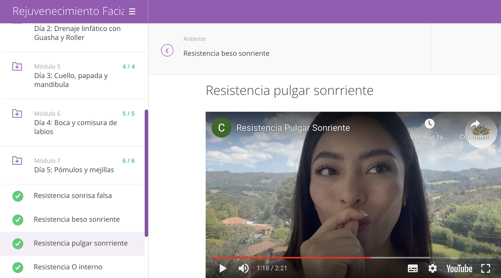This screenshot has height=278, width=501.
Task: Enter fullscreen video mode
Action: [485, 268]
